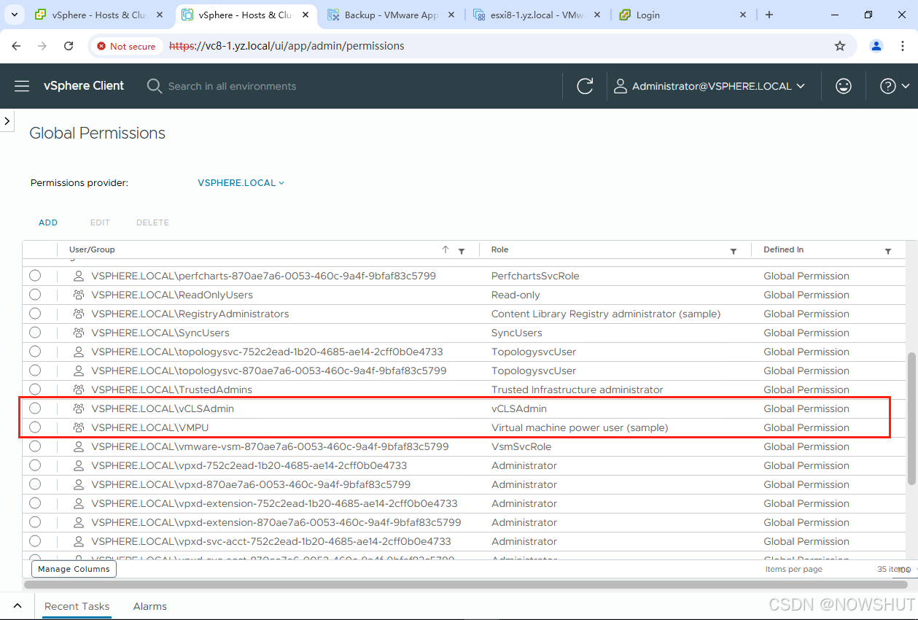
Task: Select the ReadOnlyUsers row radio button
Action: 35,295
